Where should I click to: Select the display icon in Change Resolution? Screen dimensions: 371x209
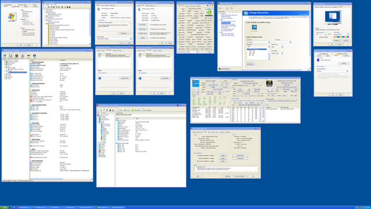tap(254, 27)
